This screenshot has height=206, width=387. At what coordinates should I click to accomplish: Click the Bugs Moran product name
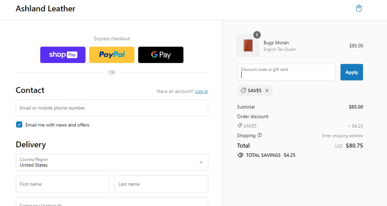click(276, 43)
